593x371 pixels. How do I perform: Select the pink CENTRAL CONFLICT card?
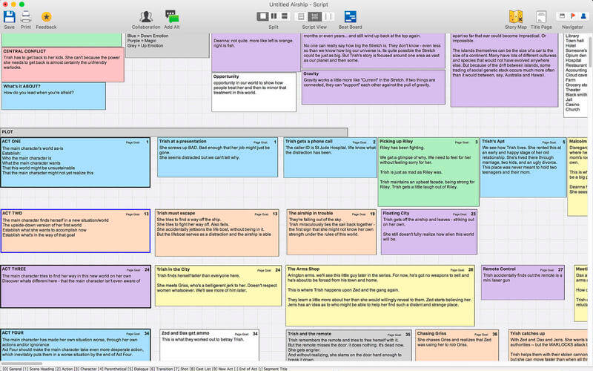(x=62, y=65)
